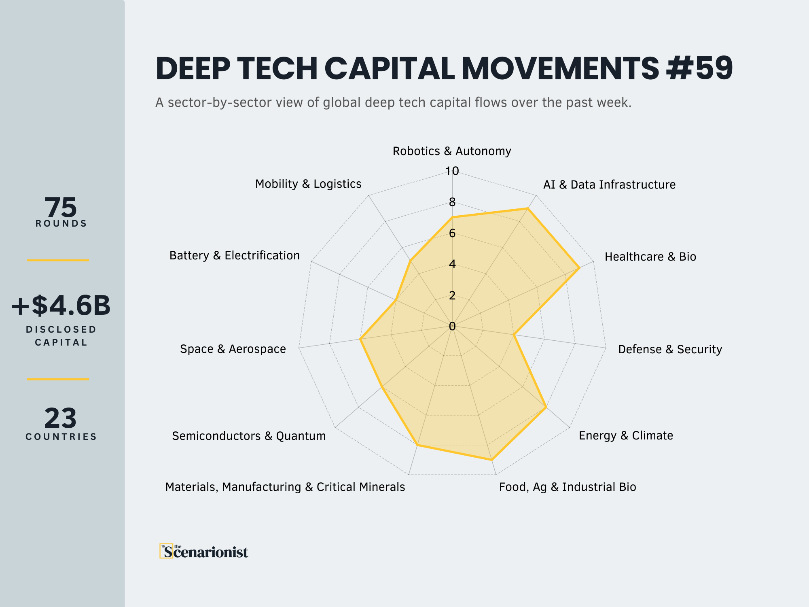Select the radar axis tick label 4
Viewport: 809px width, 607px height.
tap(452, 264)
